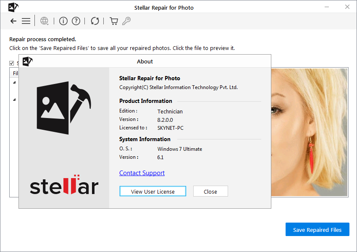The width and height of the screenshot is (357, 252).
Task: Click the large photo repair hammer logo
Action: click(x=64, y=108)
